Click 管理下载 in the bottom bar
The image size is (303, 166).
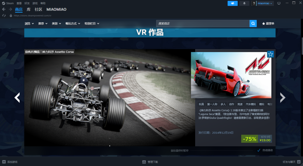(x=153, y=162)
